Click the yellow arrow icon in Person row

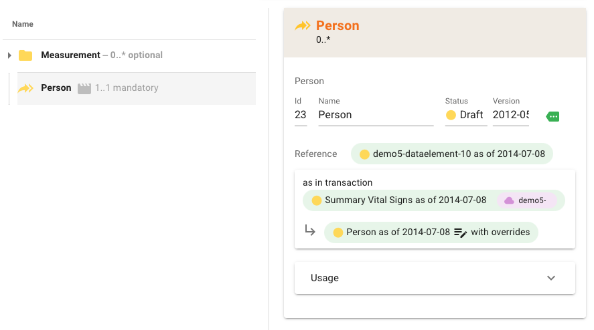tap(25, 88)
